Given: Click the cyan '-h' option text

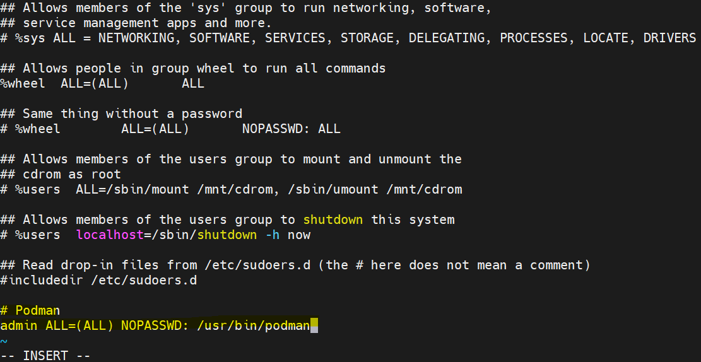Looking at the screenshot, I should [x=273, y=235].
